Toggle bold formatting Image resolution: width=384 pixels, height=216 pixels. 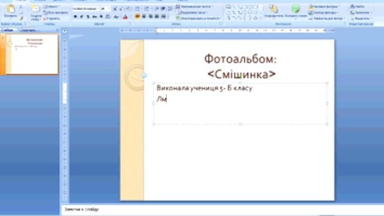[75, 17]
